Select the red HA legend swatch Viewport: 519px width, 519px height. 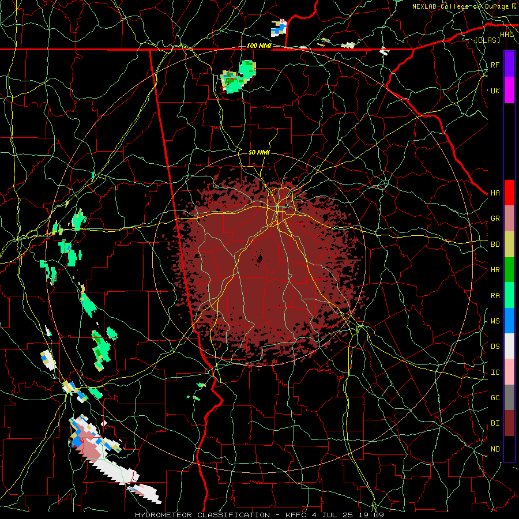coord(509,193)
